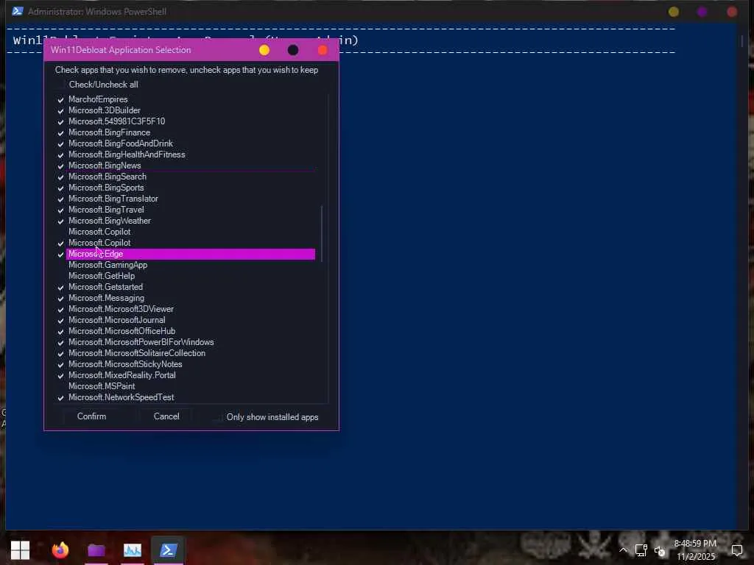Open the purple folder taskbar icon
The width and height of the screenshot is (754, 565).
[96, 550]
